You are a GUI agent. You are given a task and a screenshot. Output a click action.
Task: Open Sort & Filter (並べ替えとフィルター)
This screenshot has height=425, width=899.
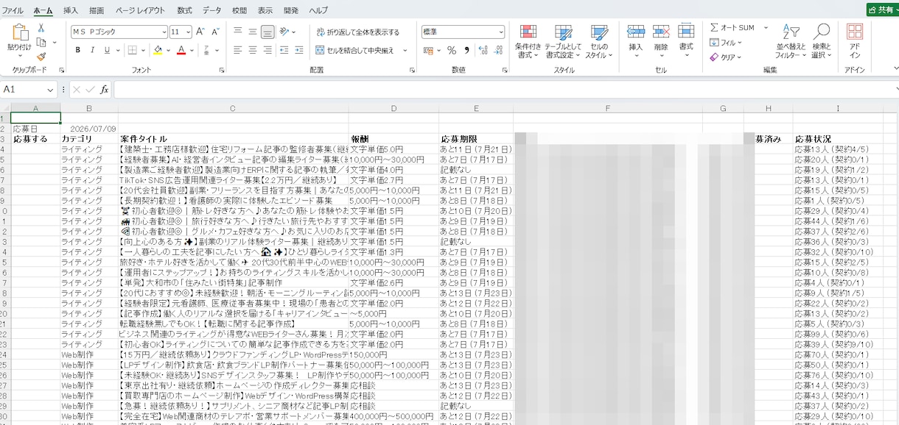[x=791, y=40]
